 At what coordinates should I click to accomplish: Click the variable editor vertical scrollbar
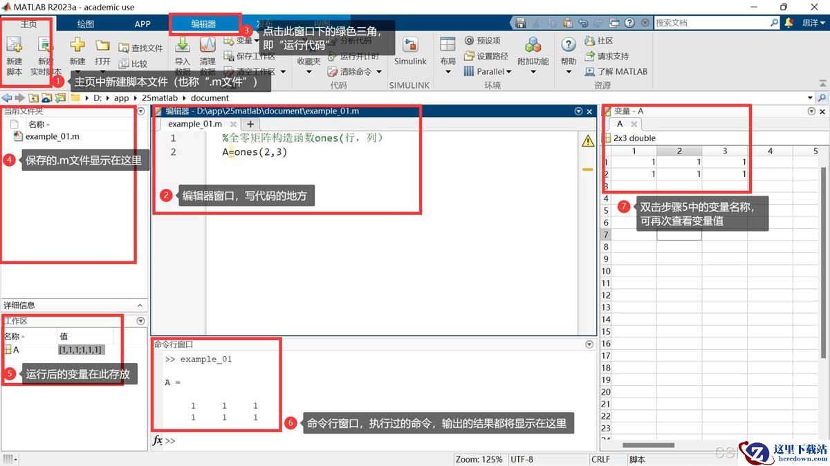coord(823,263)
